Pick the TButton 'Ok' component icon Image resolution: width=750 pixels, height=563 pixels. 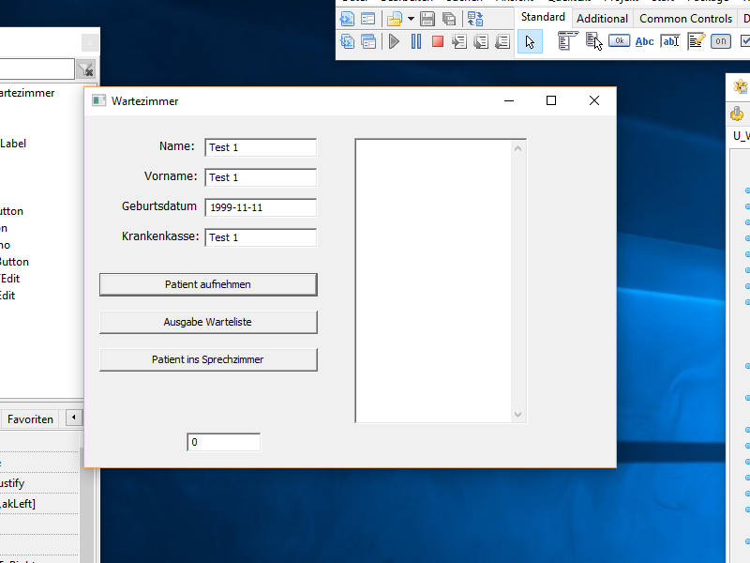pyautogui.click(x=619, y=41)
